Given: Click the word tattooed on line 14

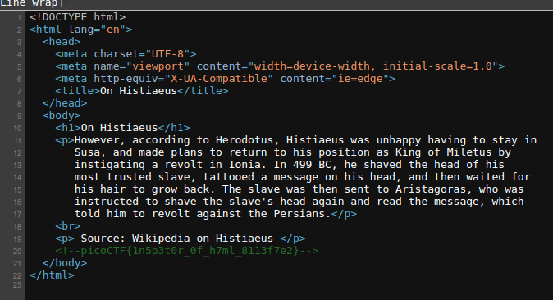Looking at the screenshot, I should click(x=229, y=177).
